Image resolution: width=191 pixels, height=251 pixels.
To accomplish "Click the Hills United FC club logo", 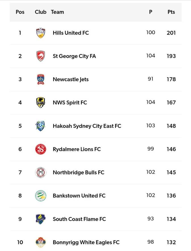I will pyautogui.click(x=41, y=33).
